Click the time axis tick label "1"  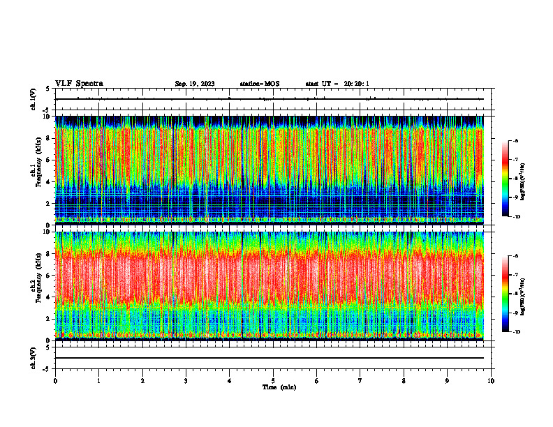99,381
